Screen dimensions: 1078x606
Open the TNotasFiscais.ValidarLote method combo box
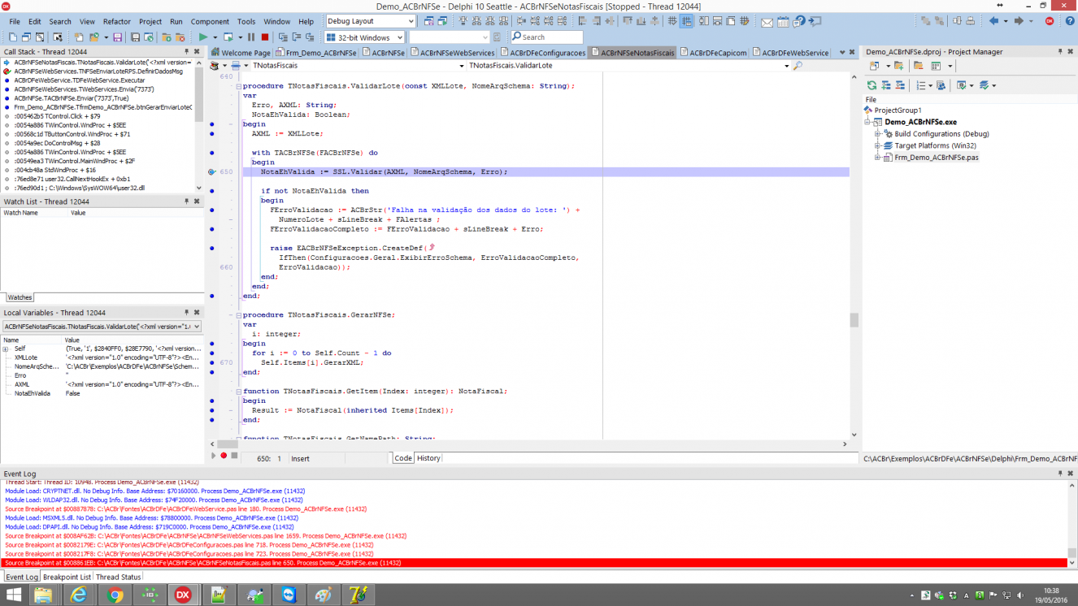point(787,66)
